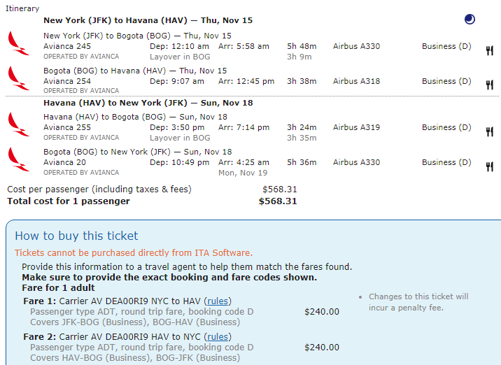Click meal icon for Avianca 20 flight

click(x=490, y=166)
